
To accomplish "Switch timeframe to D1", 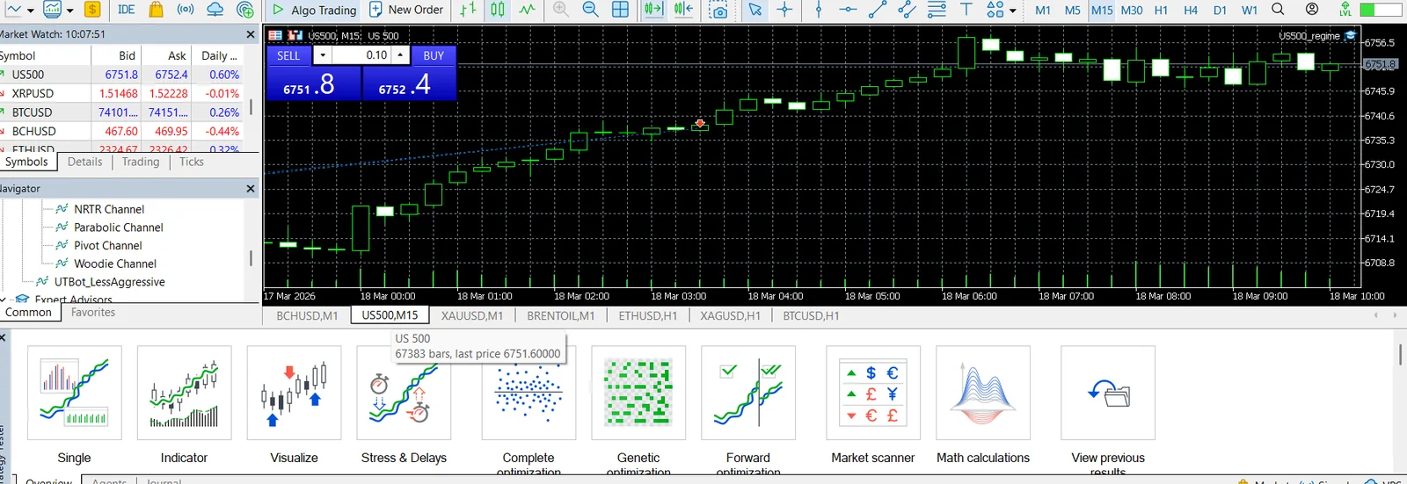I will pyautogui.click(x=1220, y=11).
